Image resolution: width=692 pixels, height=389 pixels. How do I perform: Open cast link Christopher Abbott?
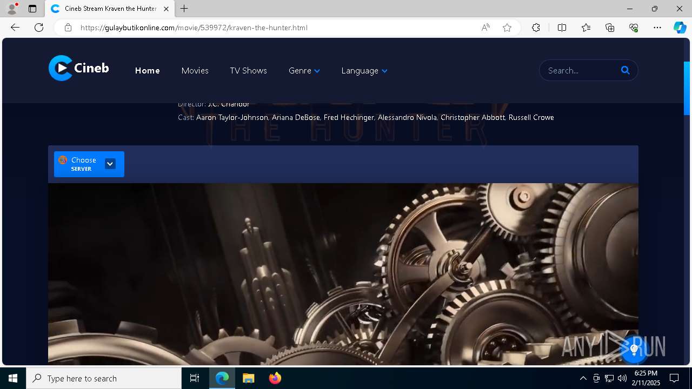point(473,117)
